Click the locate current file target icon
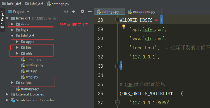210x108 pixels. pos(66,12)
